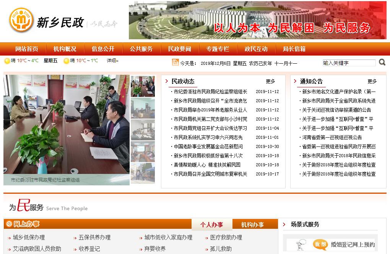Go to 局长信箱 in navigation bar
This screenshot has height=254, width=390.
[x=294, y=49]
